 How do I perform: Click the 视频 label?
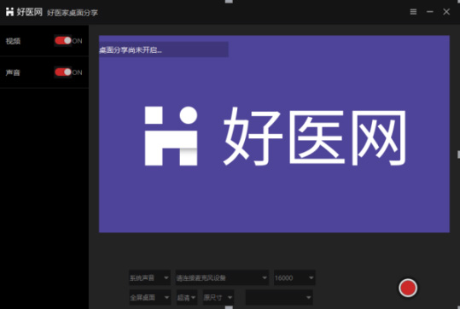(x=13, y=41)
